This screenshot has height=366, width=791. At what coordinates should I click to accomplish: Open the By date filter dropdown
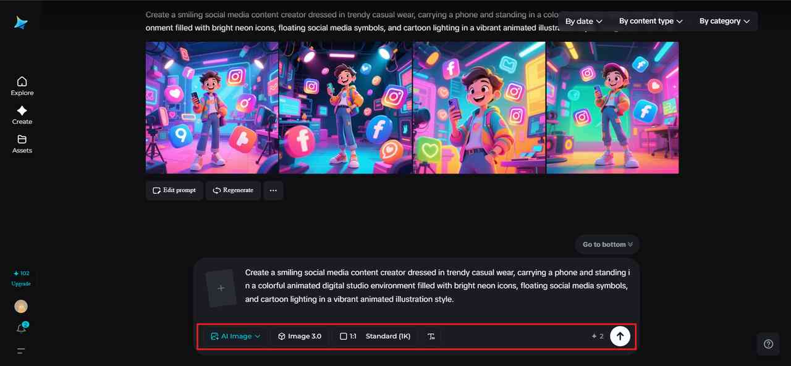pos(583,21)
